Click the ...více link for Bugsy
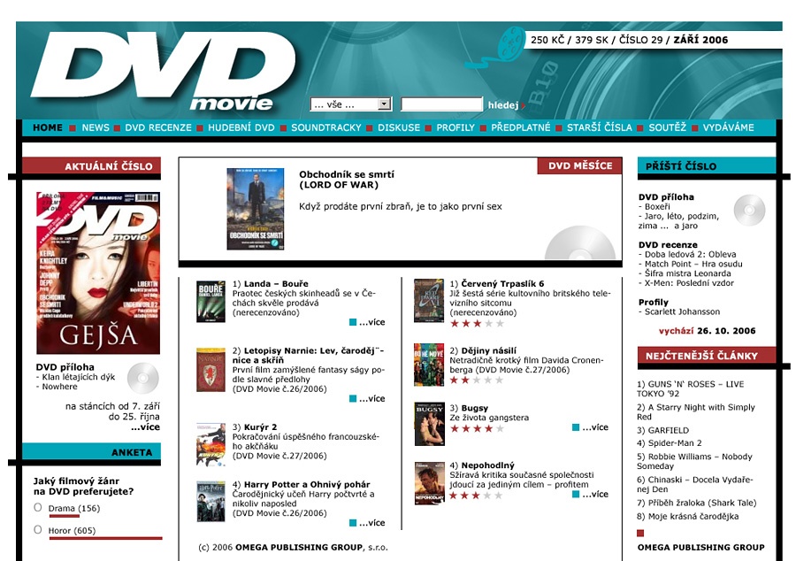Image resolution: width=796 pixels, height=561 pixels. click(595, 427)
